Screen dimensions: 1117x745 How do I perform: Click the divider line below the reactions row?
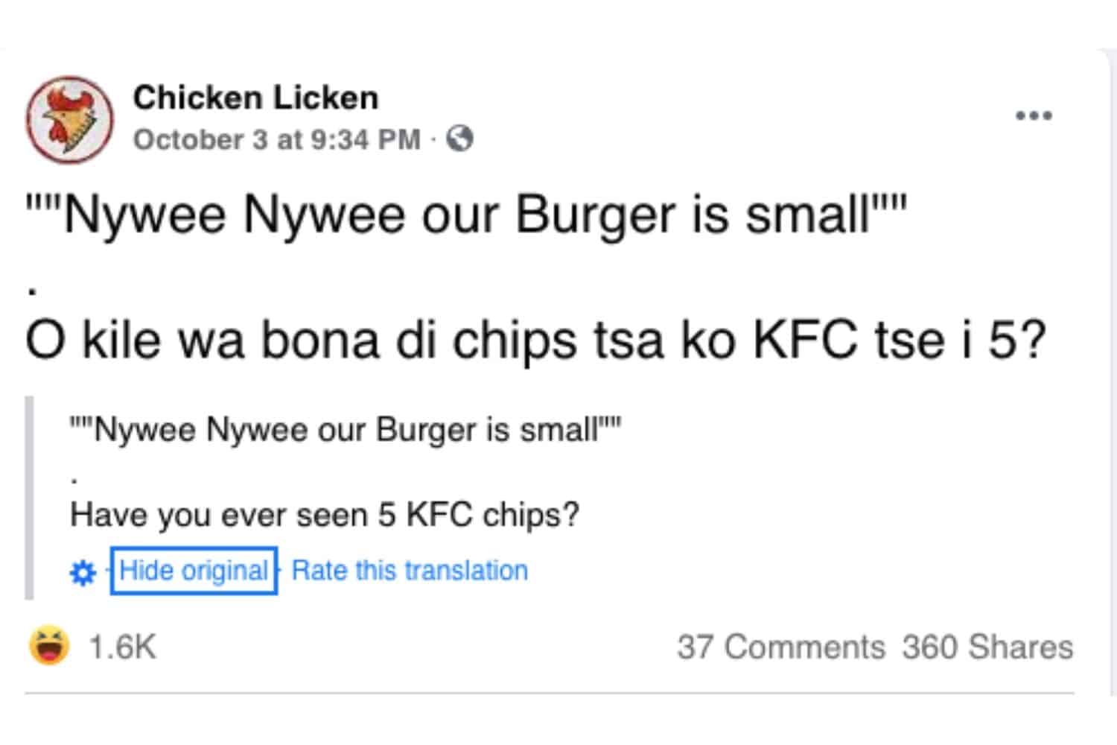(x=549, y=694)
